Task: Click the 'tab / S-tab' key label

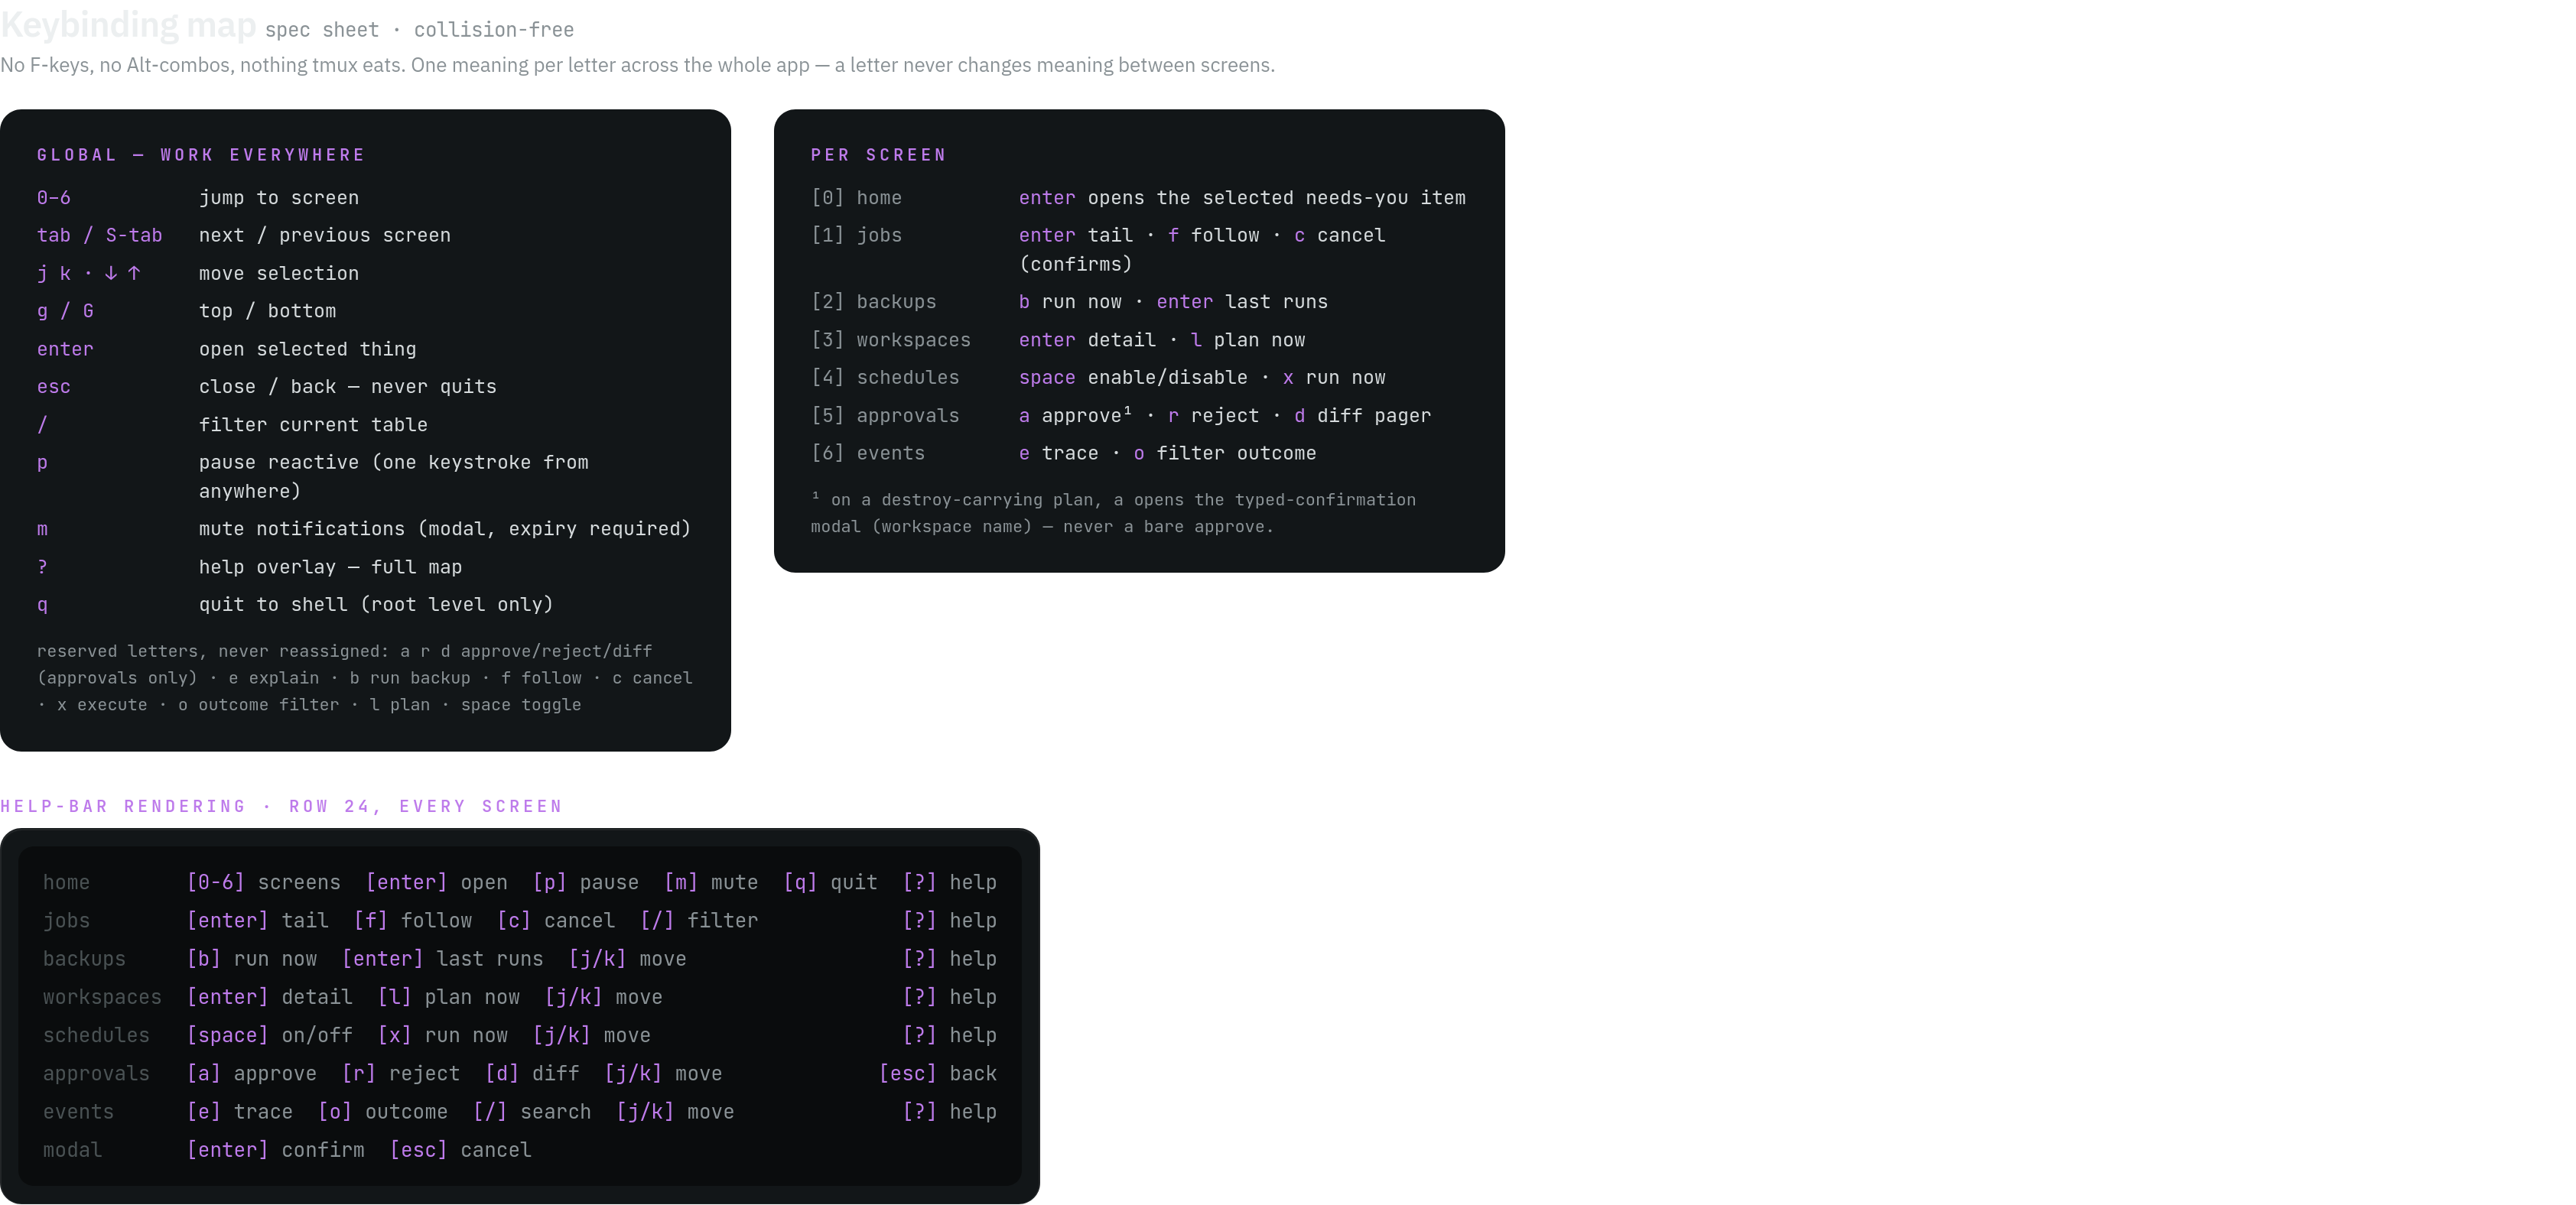Action: 99,235
